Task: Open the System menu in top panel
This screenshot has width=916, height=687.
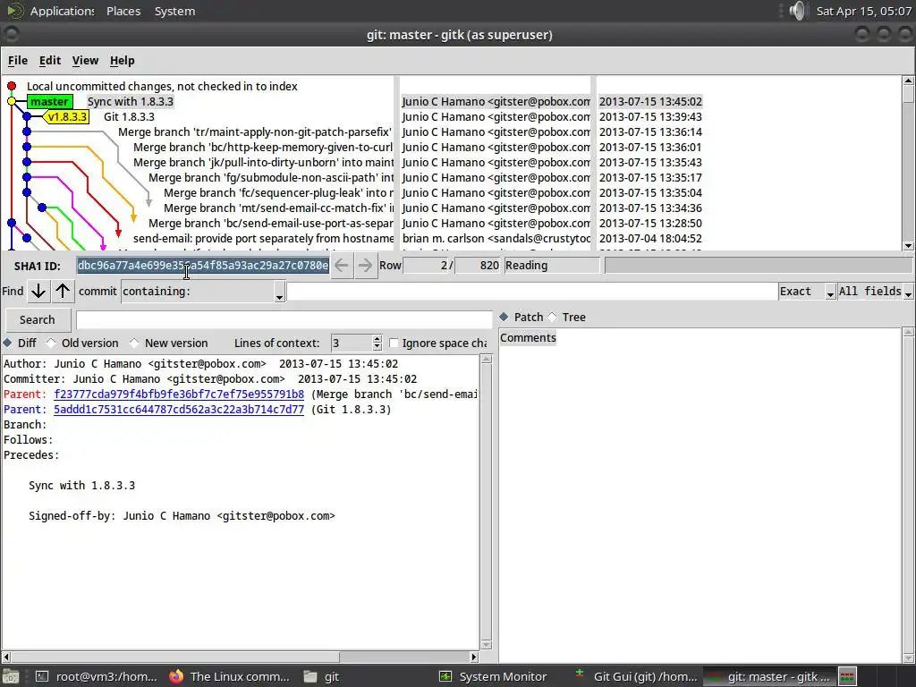Action: click(x=174, y=11)
